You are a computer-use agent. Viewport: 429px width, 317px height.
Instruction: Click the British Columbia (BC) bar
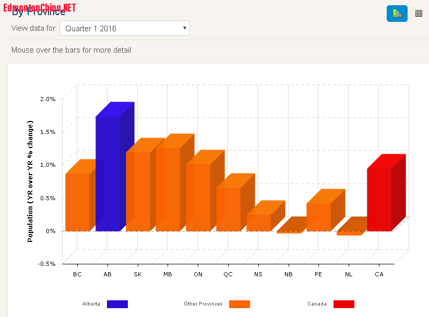tap(77, 202)
